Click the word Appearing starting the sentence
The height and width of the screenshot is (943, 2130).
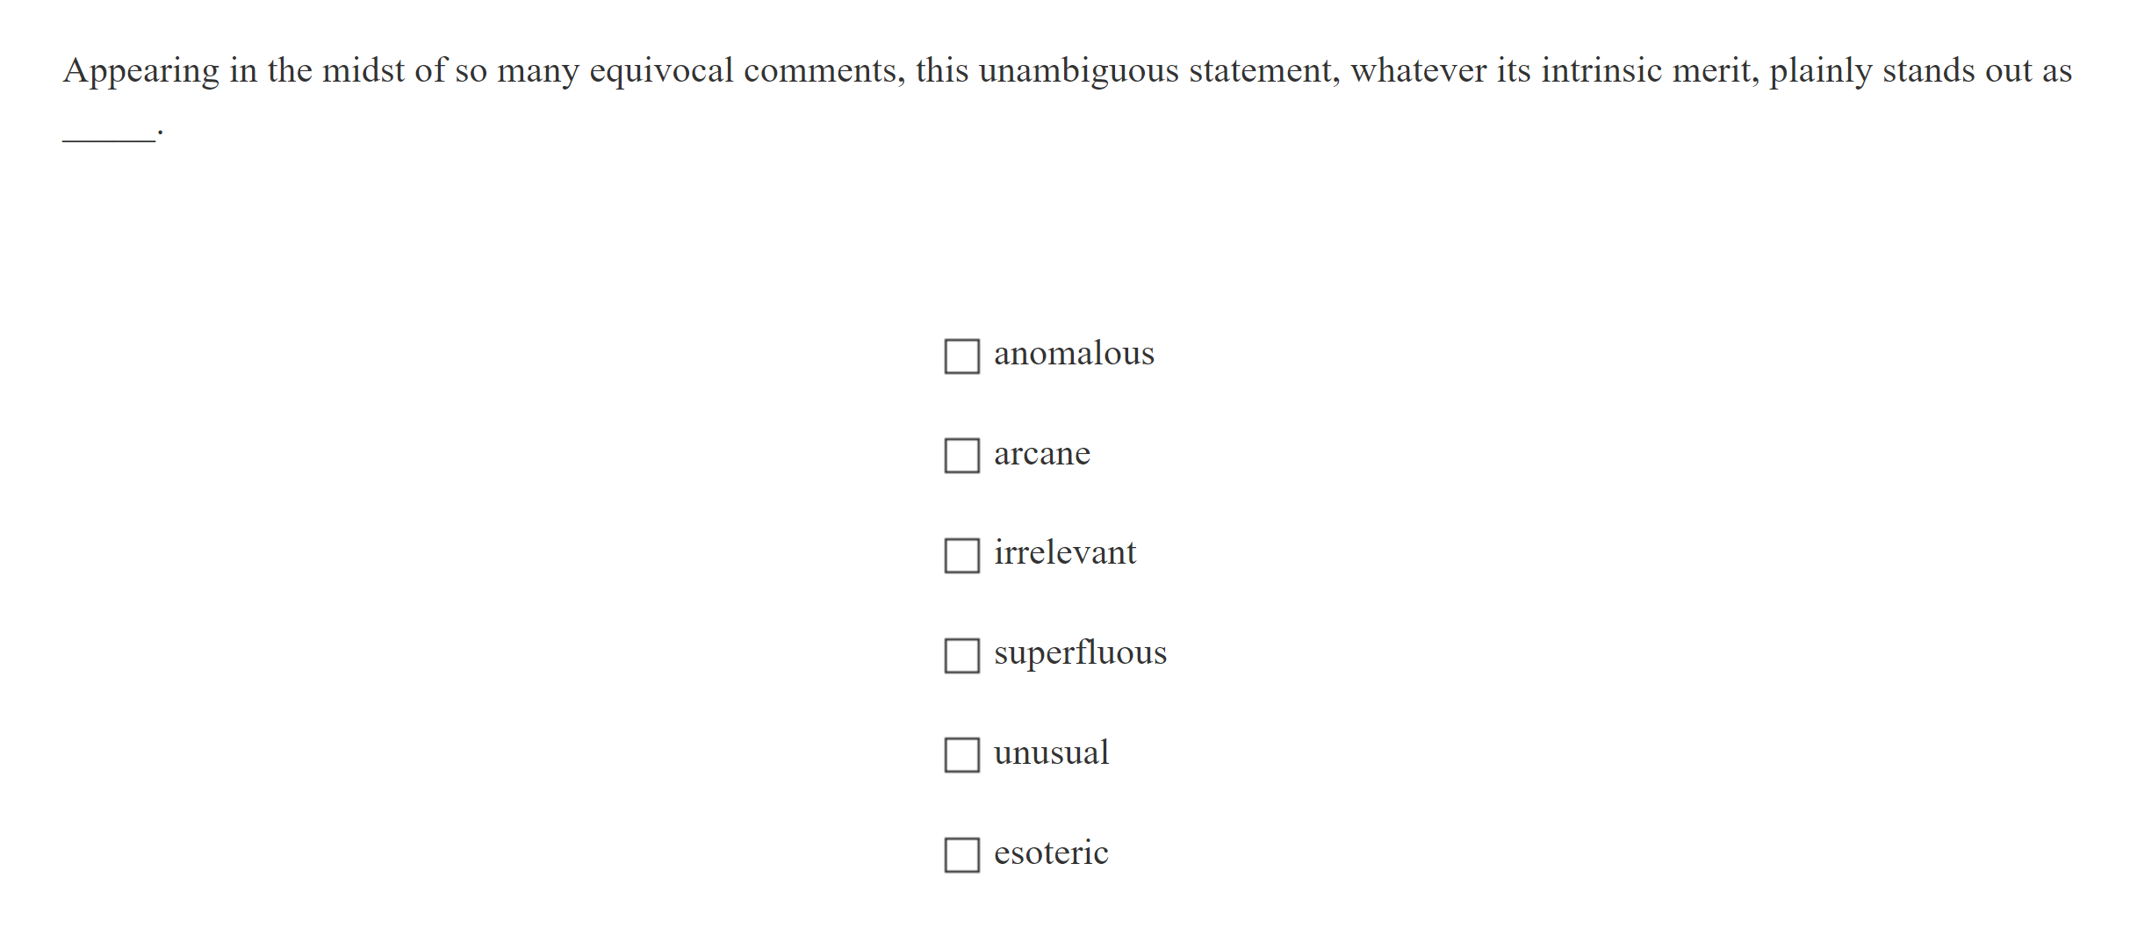pyautogui.click(x=140, y=70)
